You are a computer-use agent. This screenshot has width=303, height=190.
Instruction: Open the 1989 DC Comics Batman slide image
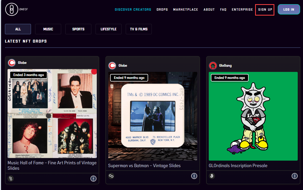tap(153, 116)
